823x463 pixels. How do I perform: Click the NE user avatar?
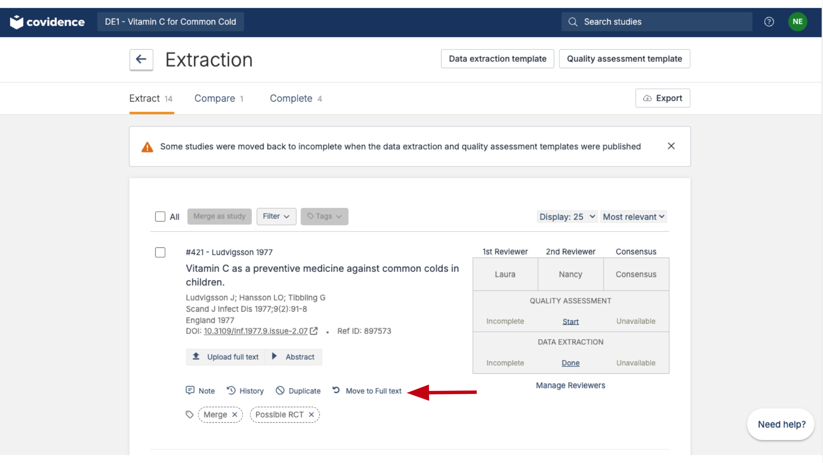[x=797, y=22]
